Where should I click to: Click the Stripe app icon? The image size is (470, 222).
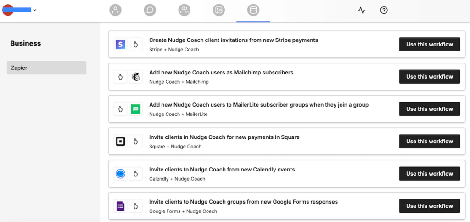point(120,45)
